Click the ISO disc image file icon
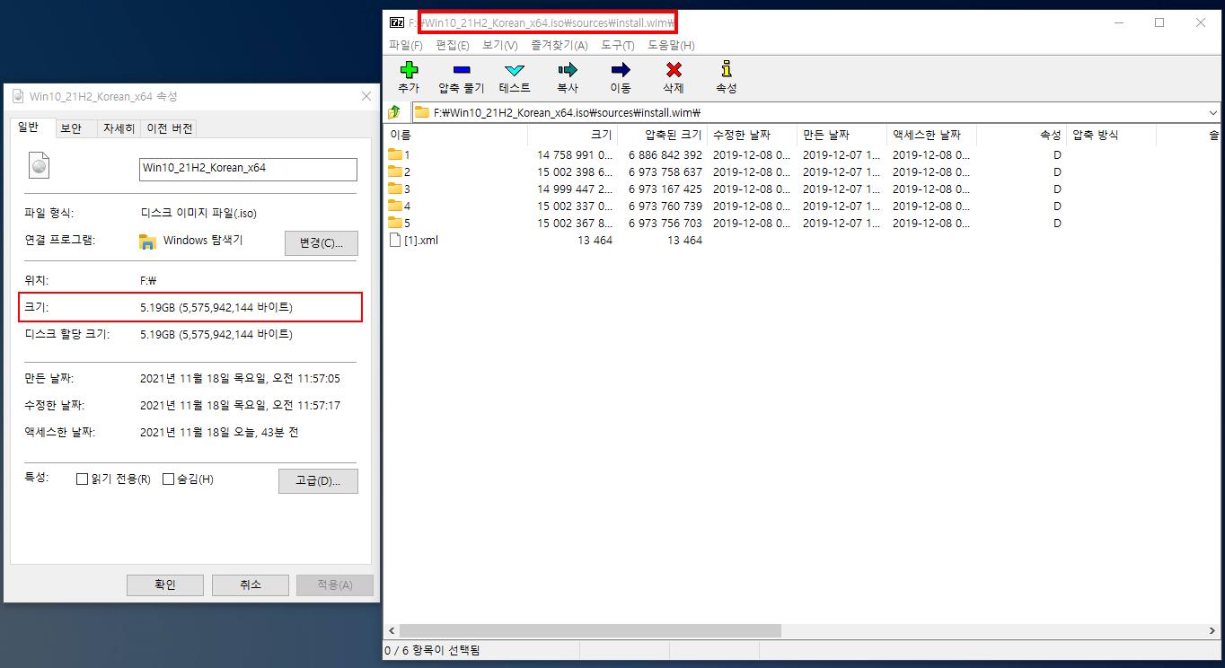Screen dimensions: 1225x668 coord(39,165)
